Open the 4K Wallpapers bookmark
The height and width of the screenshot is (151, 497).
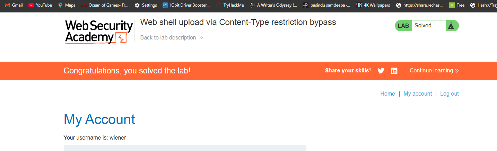coord(373,5)
